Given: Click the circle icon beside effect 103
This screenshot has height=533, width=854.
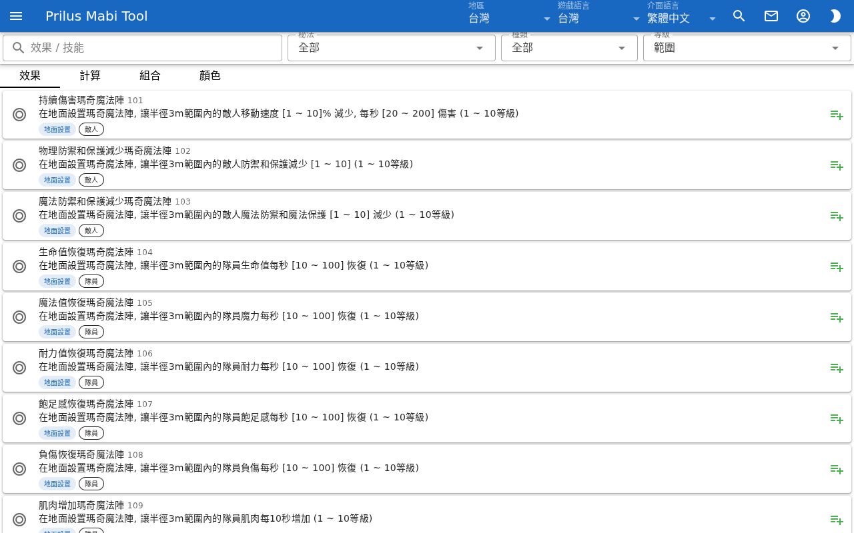Looking at the screenshot, I should [19, 216].
